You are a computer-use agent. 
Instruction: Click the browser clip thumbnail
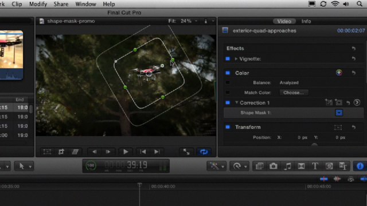[x=11, y=55]
